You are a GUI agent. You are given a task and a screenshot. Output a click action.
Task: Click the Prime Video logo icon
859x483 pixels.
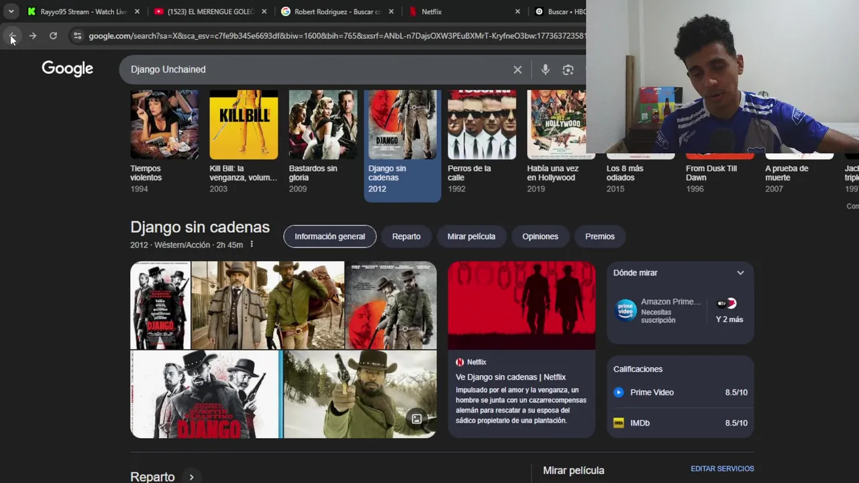tap(625, 310)
